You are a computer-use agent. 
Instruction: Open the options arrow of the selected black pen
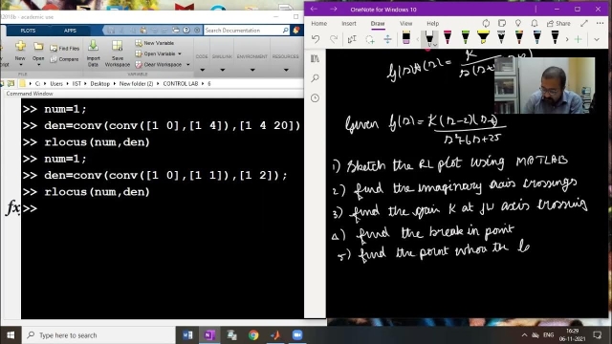[435, 45]
